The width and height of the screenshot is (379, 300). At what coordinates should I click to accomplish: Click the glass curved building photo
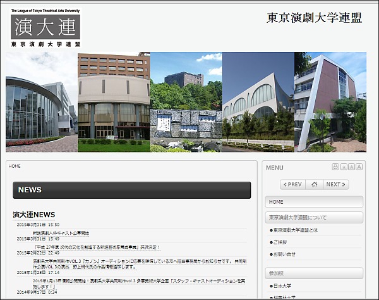[42, 102]
